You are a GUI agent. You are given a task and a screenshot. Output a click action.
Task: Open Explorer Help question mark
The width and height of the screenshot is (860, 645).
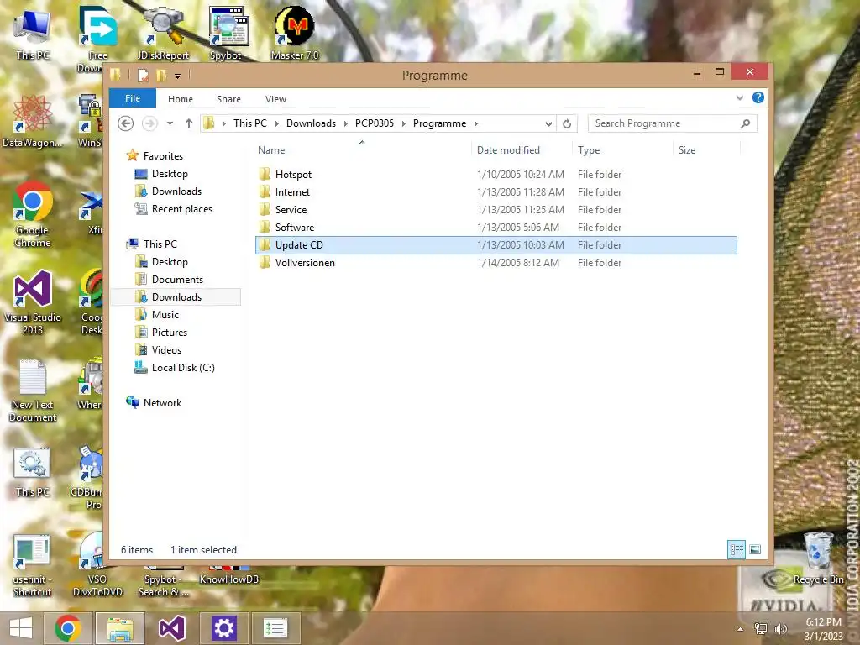[758, 97]
